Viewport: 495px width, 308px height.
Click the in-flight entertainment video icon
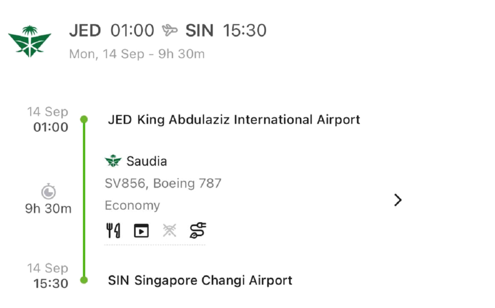[141, 231]
